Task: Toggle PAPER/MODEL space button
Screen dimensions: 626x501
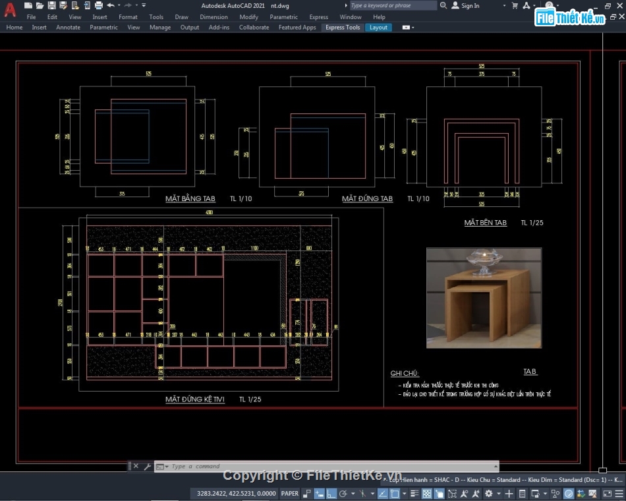Action: [290, 493]
